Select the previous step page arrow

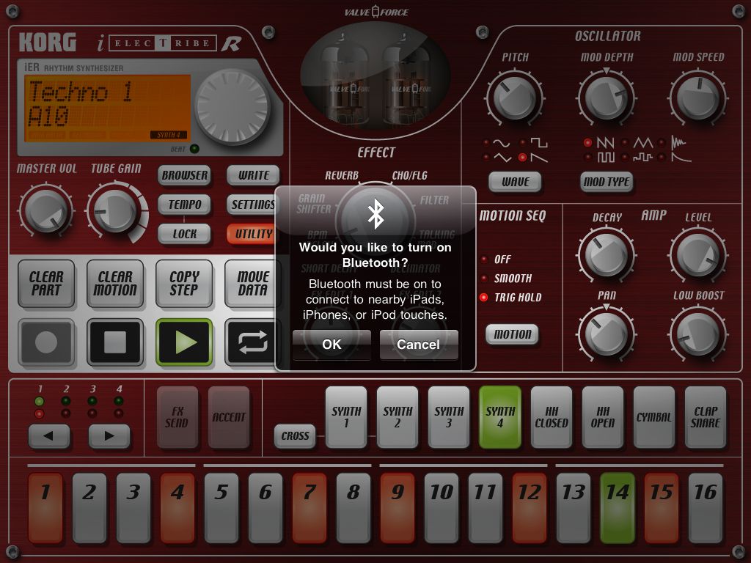[49, 435]
